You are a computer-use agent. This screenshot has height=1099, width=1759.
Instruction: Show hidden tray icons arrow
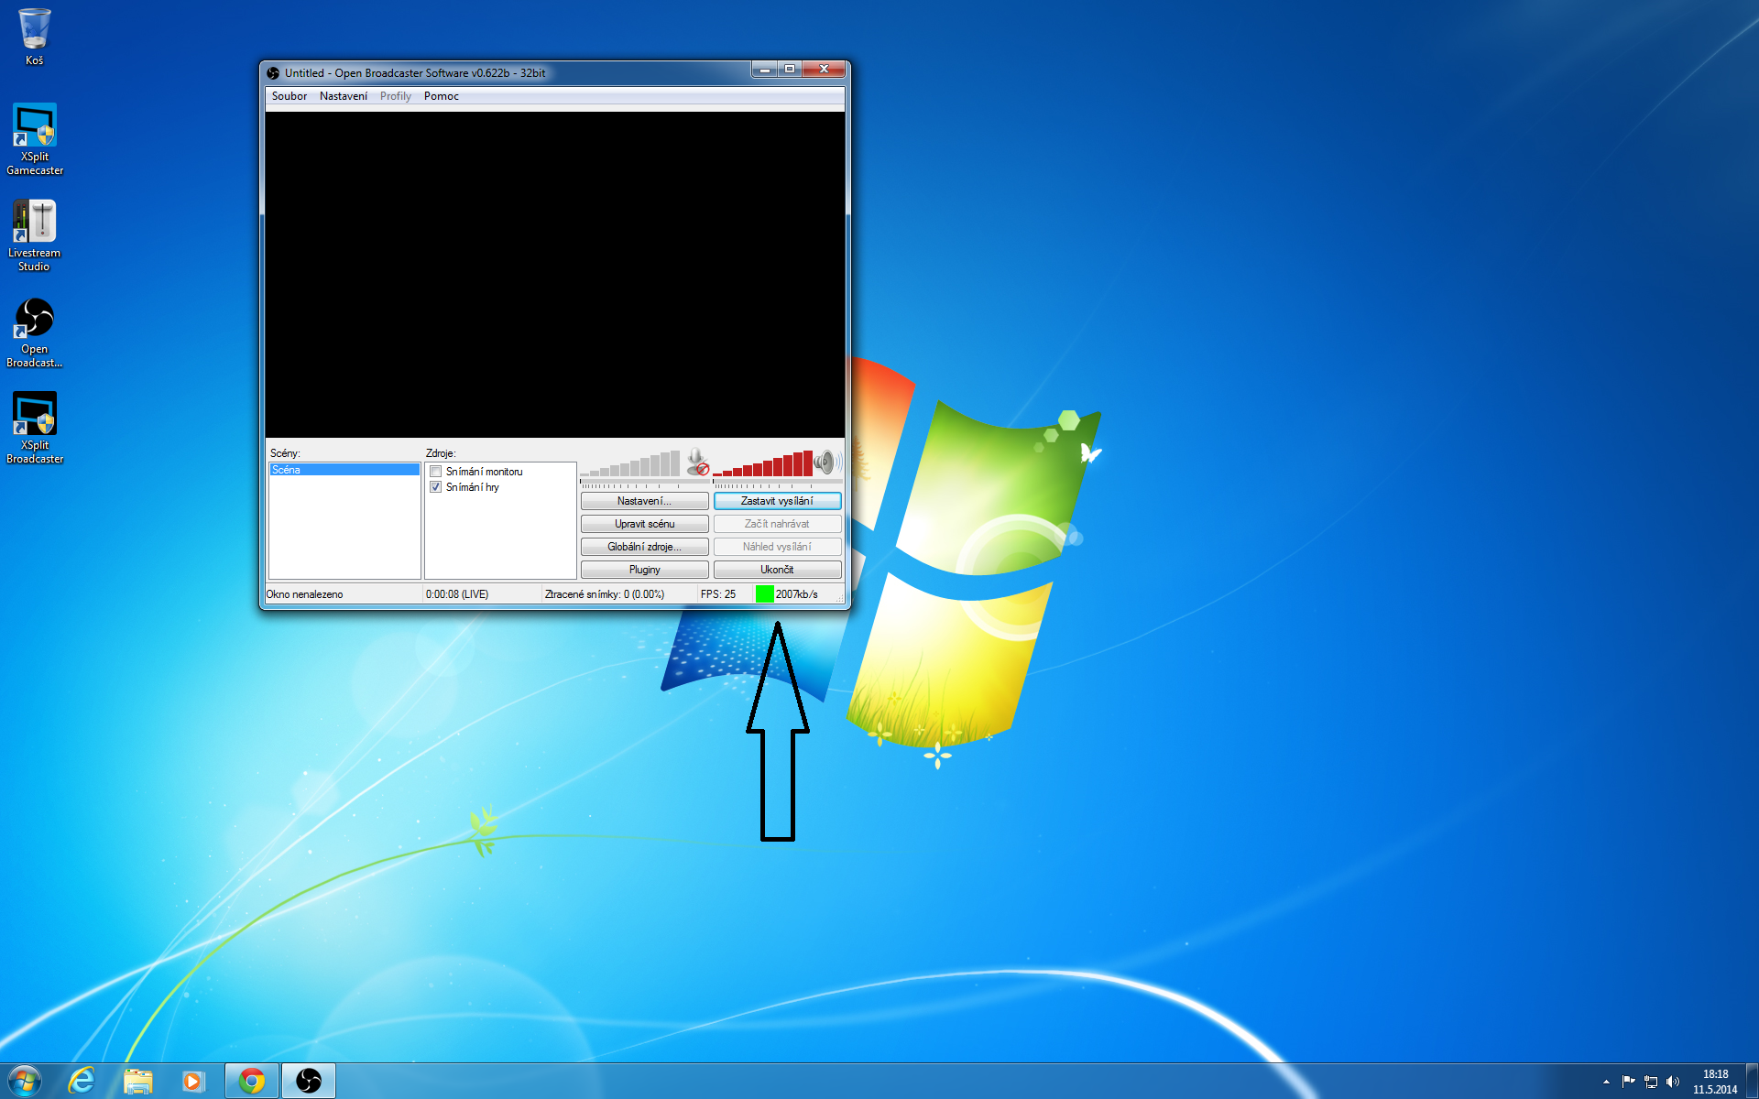point(1606,1082)
